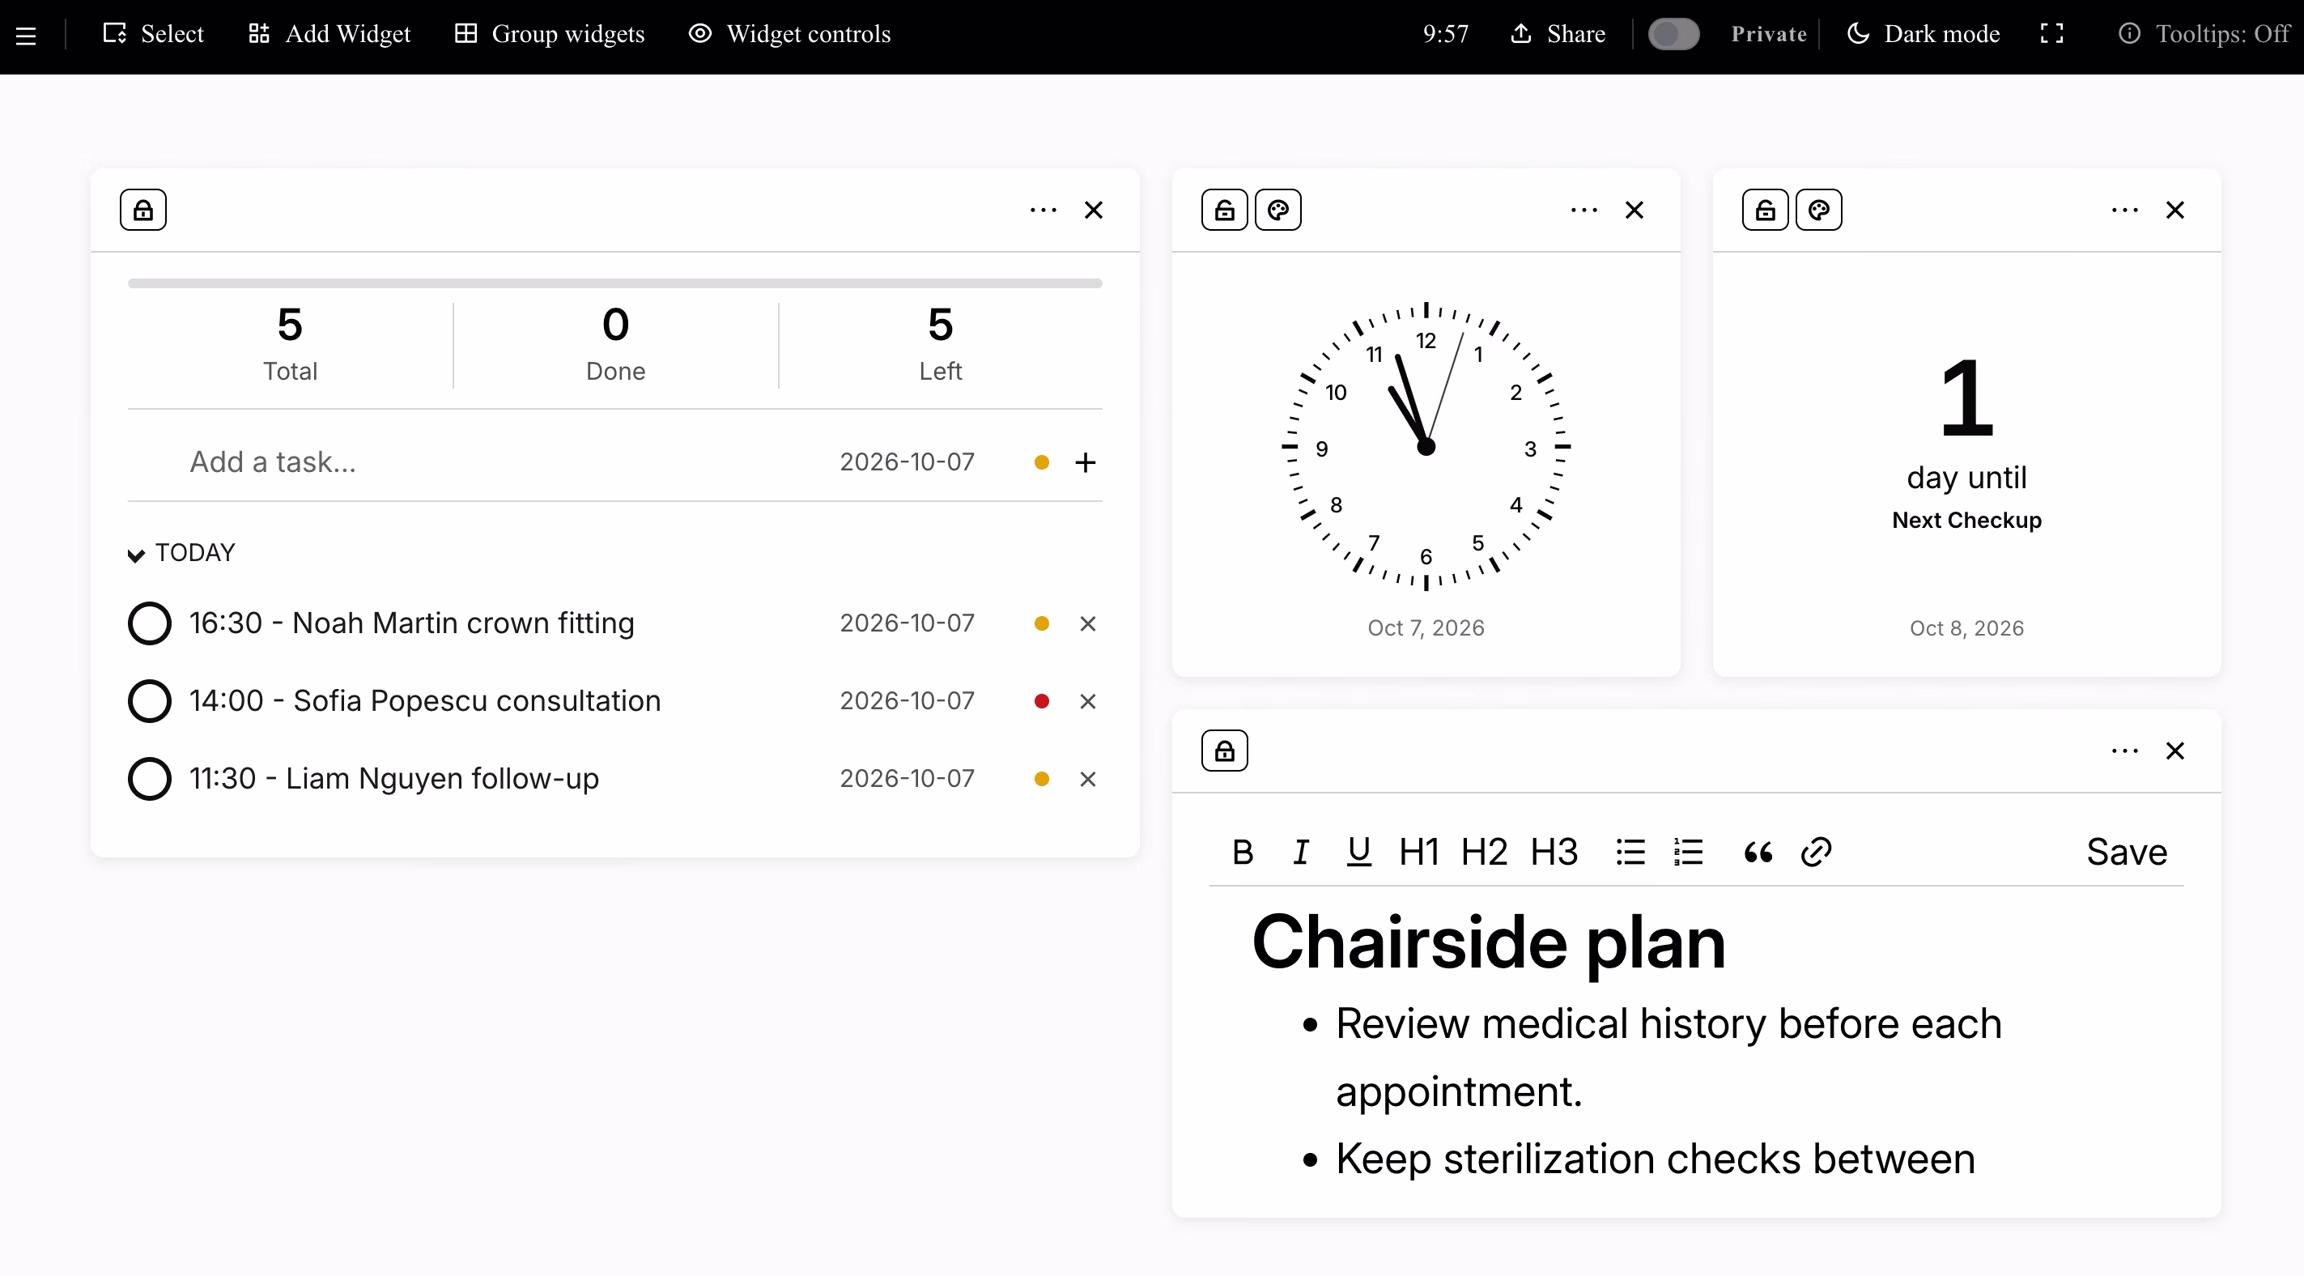2304x1276 pixels.
Task: Check off Sofia Popescu consultation task
Action: (x=150, y=701)
